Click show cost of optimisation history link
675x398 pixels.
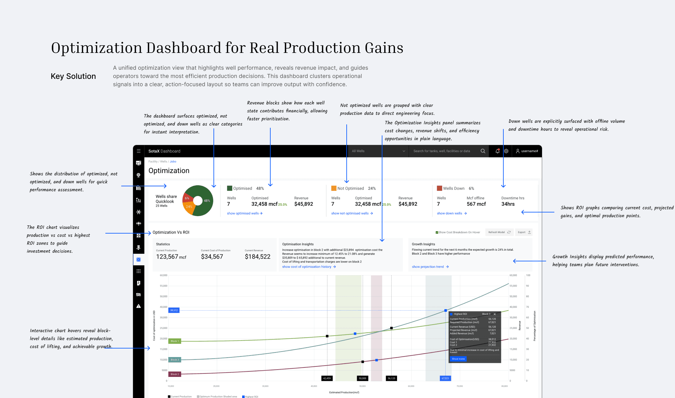309,267
